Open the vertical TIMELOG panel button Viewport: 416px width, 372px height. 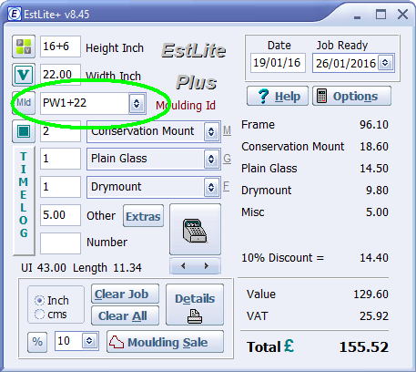click(24, 201)
